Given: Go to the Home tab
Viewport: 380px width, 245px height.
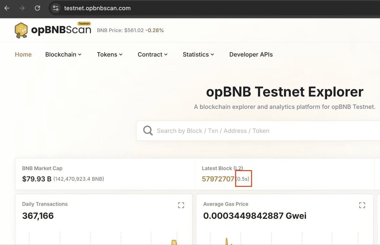Looking at the screenshot, I should (x=23, y=54).
